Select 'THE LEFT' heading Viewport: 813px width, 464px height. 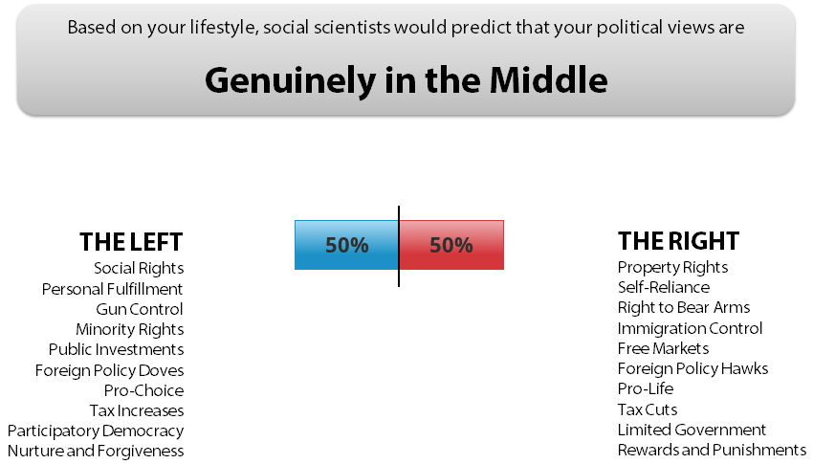(131, 241)
